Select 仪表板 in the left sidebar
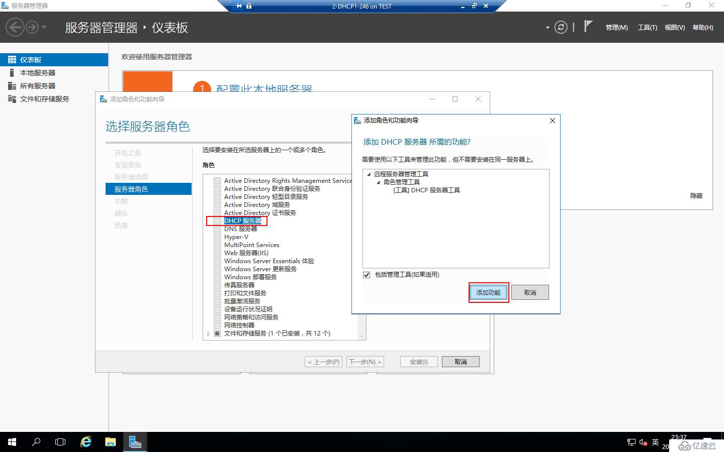 click(x=54, y=60)
